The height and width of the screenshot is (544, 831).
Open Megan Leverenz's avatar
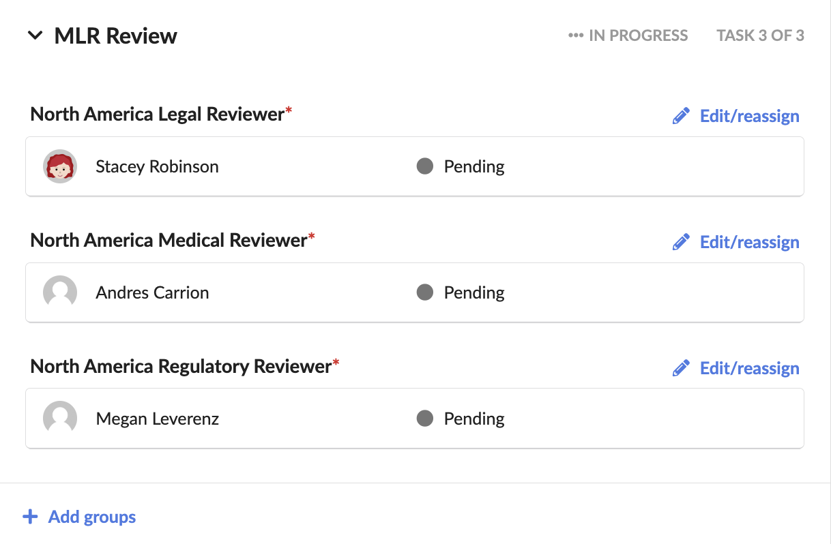click(60, 419)
